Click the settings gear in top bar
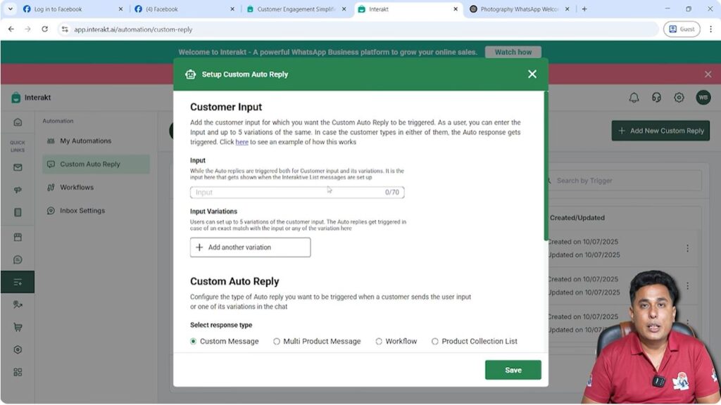This screenshot has height=405, width=721. [x=678, y=97]
